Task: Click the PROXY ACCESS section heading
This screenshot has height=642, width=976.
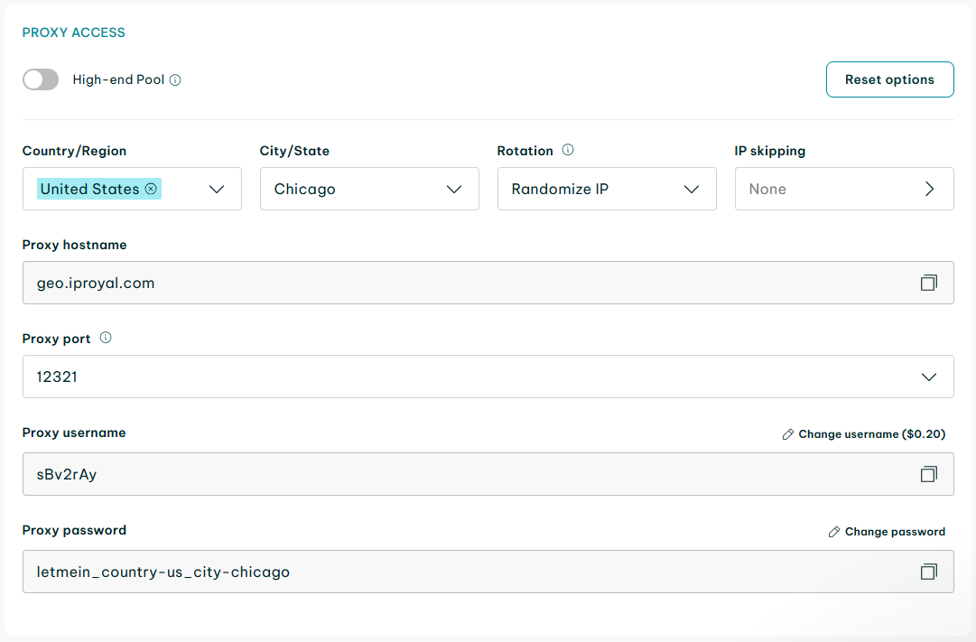Action: point(73,33)
